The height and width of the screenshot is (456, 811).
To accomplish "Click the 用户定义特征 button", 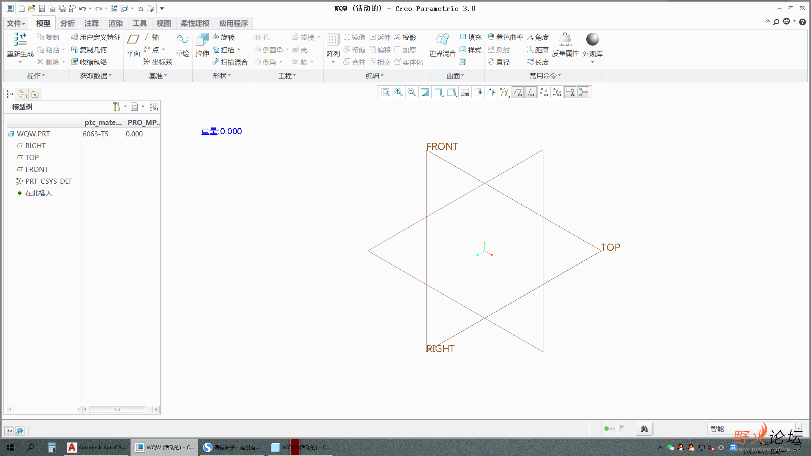I will point(96,38).
